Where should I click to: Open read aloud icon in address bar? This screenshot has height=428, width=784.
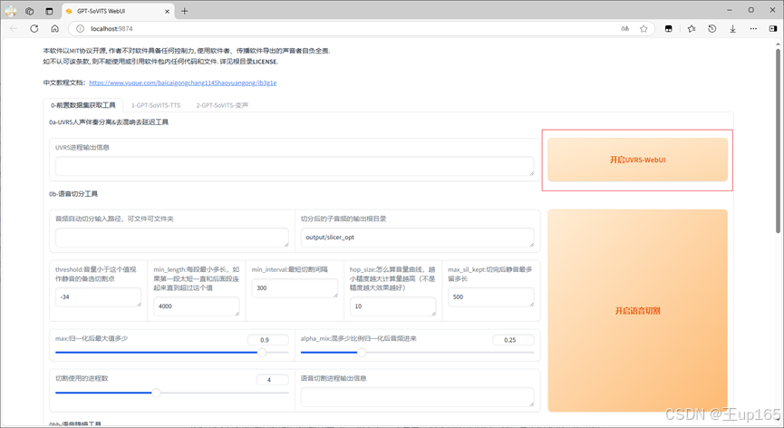click(x=625, y=28)
